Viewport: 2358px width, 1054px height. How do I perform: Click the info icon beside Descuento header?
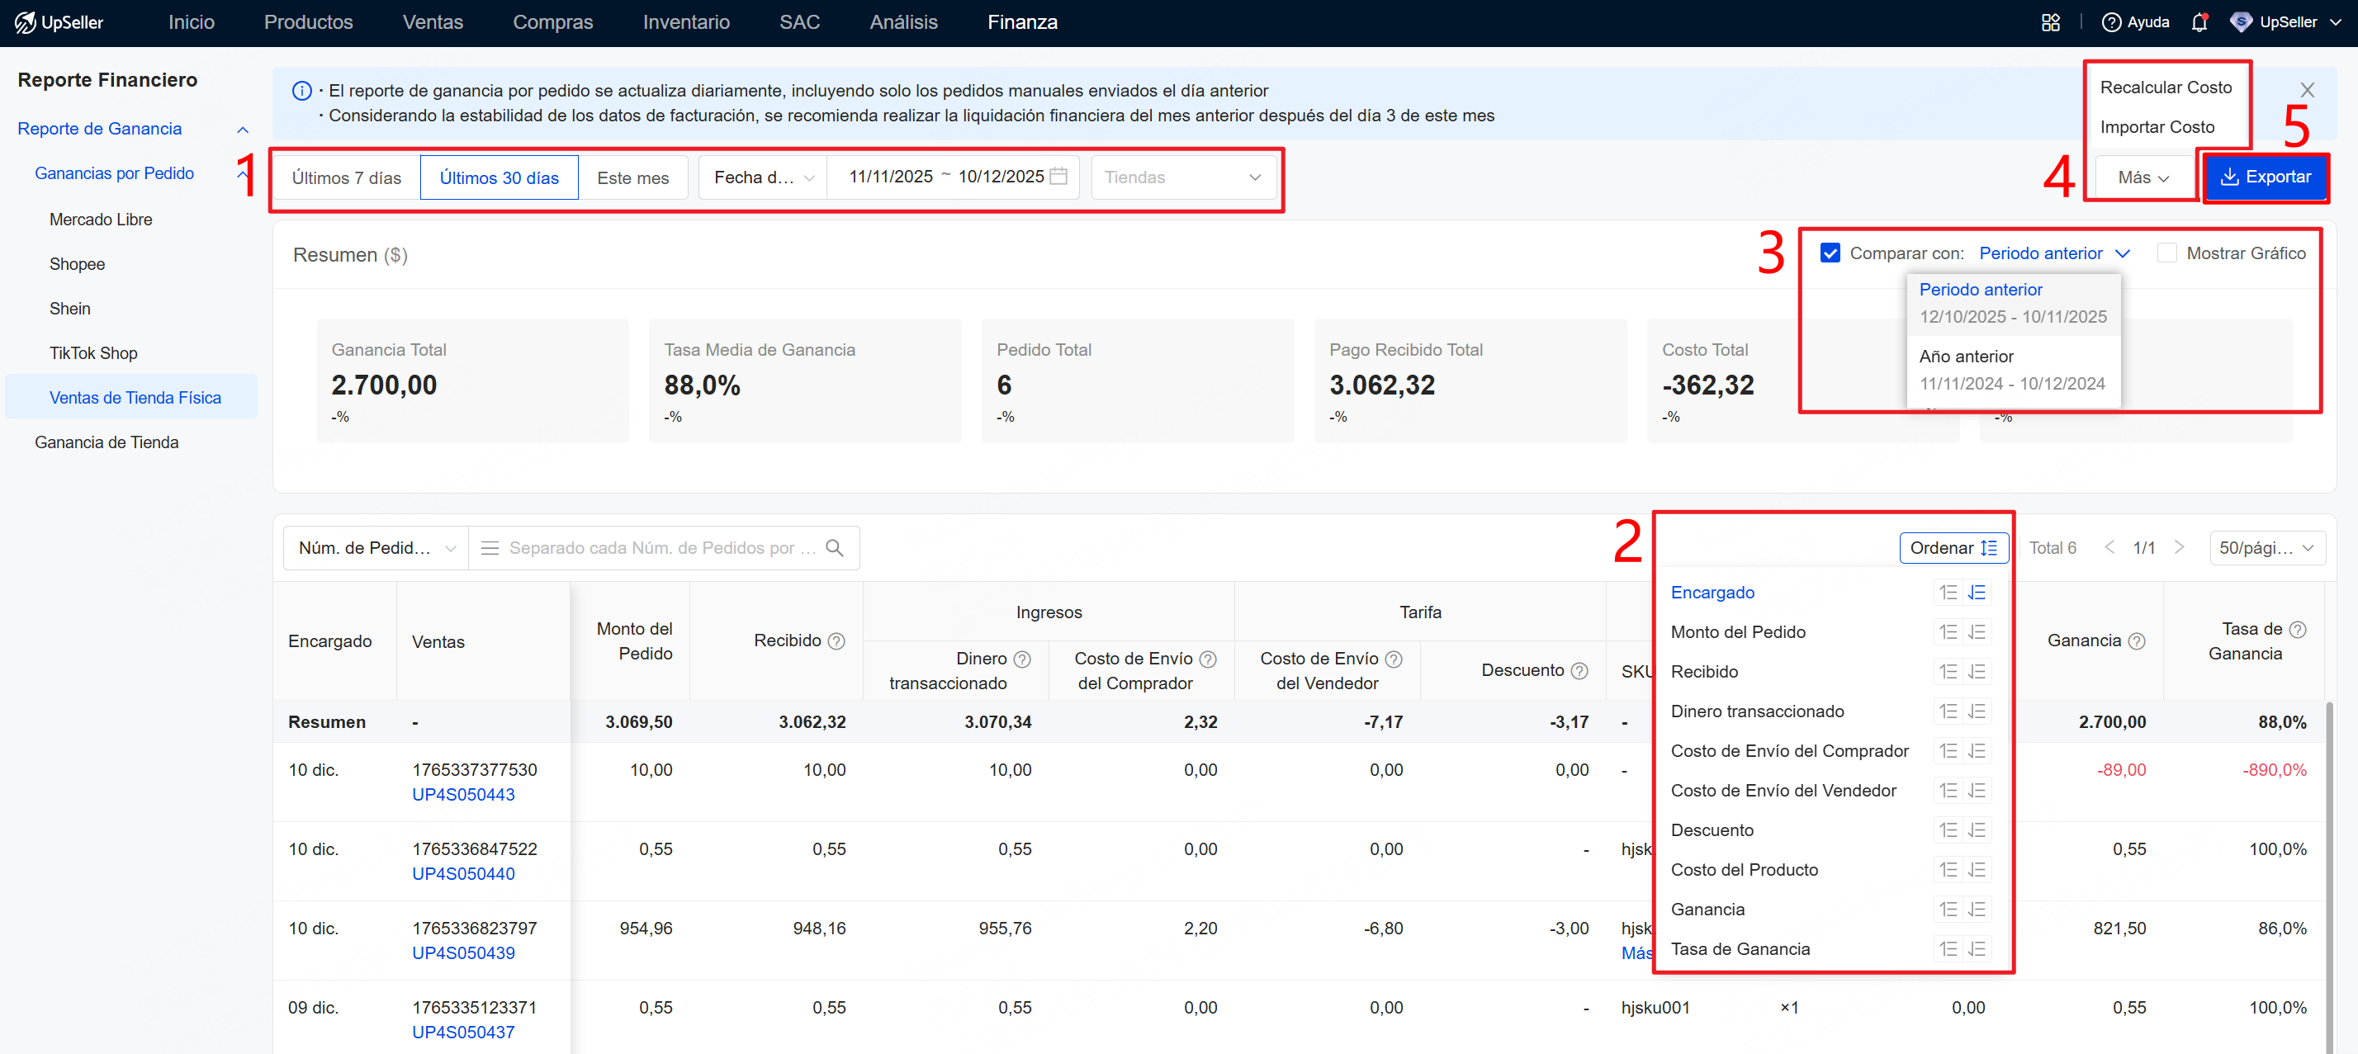(x=1579, y=671)
